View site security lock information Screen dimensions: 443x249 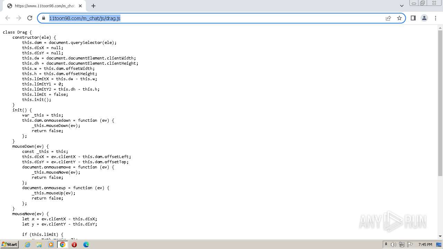[44, 18]
